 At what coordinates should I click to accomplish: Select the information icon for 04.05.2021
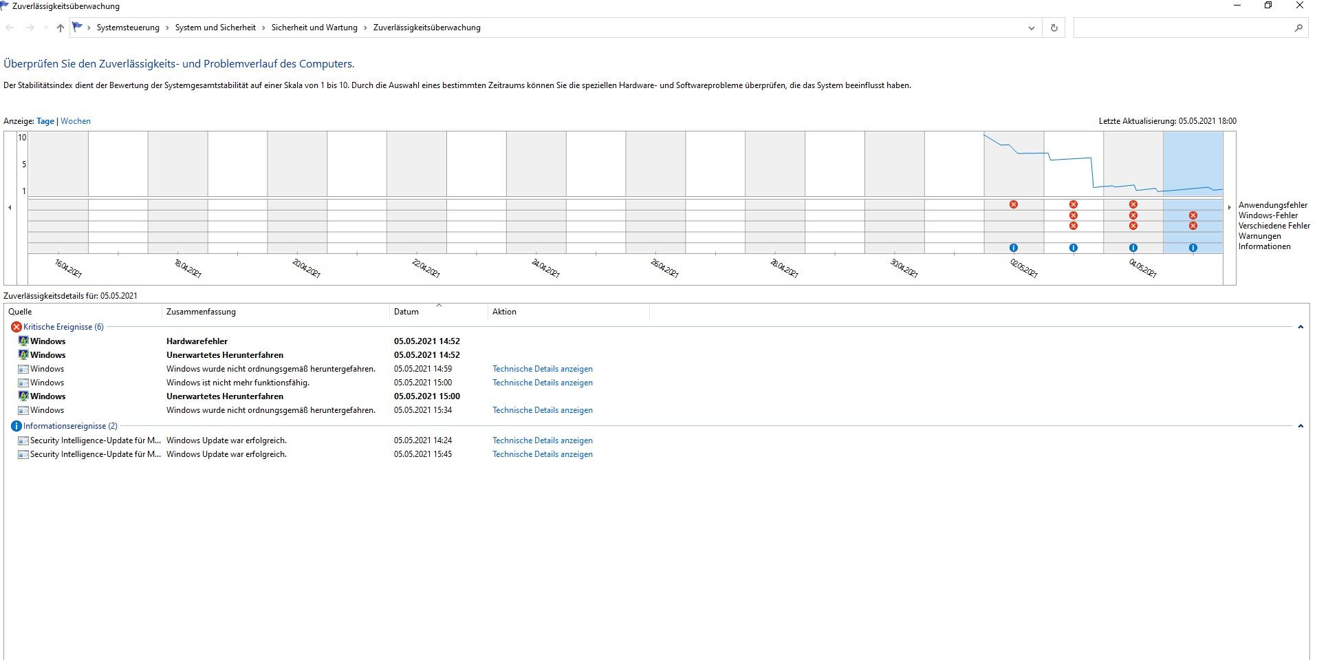click(1133, 248)
